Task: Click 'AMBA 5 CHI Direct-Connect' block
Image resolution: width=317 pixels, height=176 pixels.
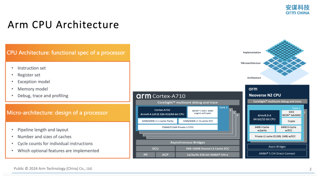Action: coord(277,154)
